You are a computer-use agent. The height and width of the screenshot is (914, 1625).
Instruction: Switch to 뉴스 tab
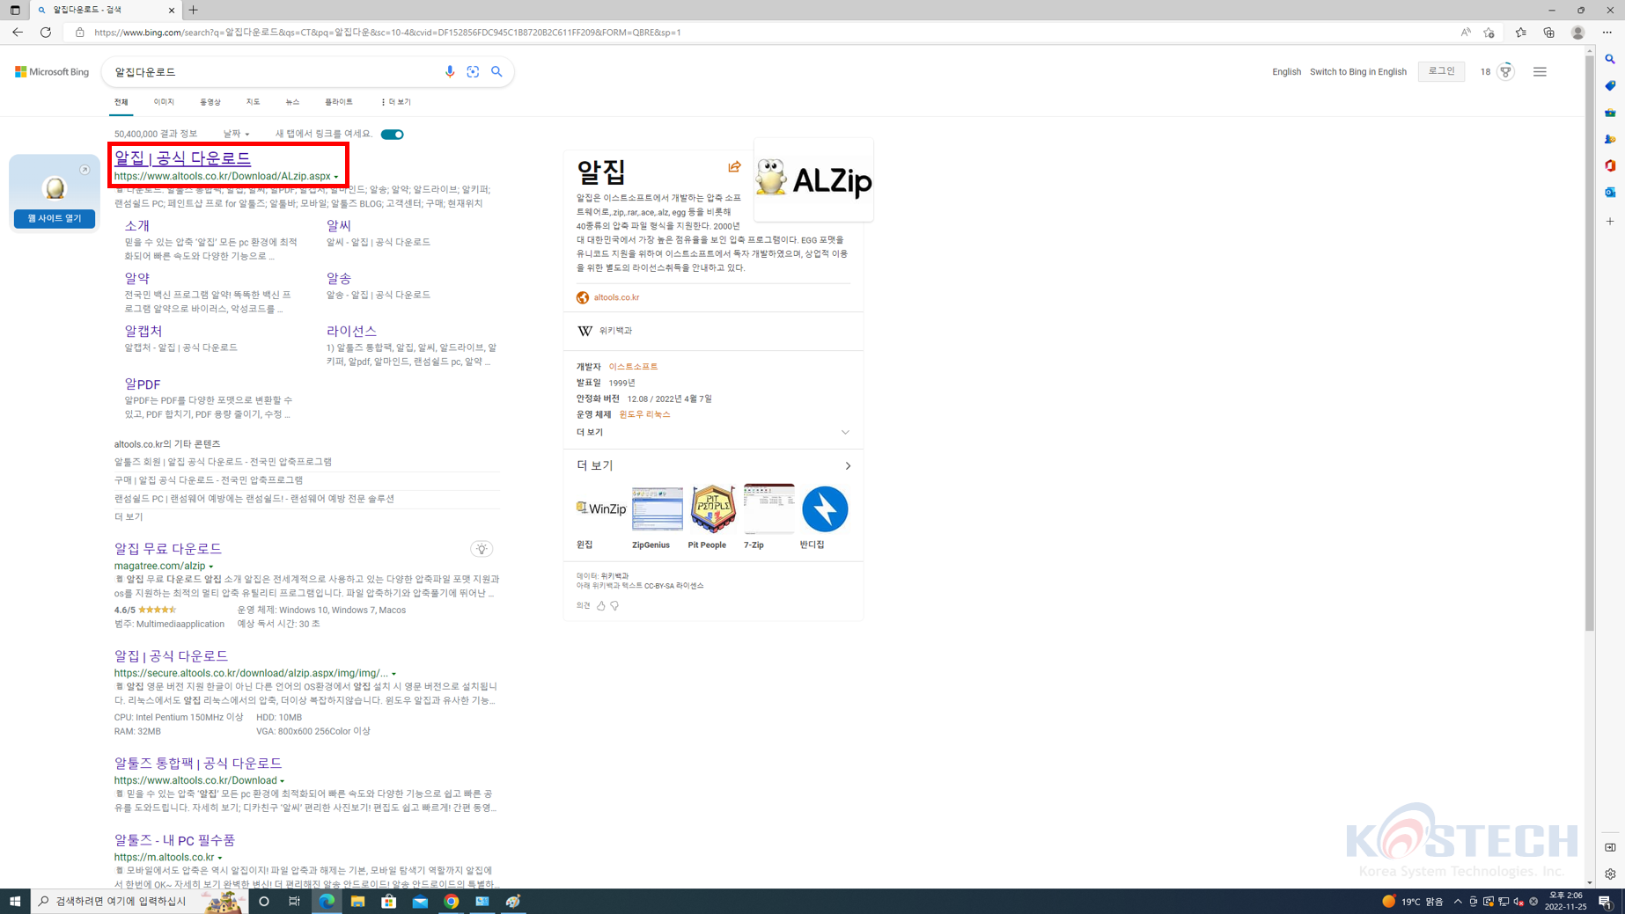click(x=292, y=102)
